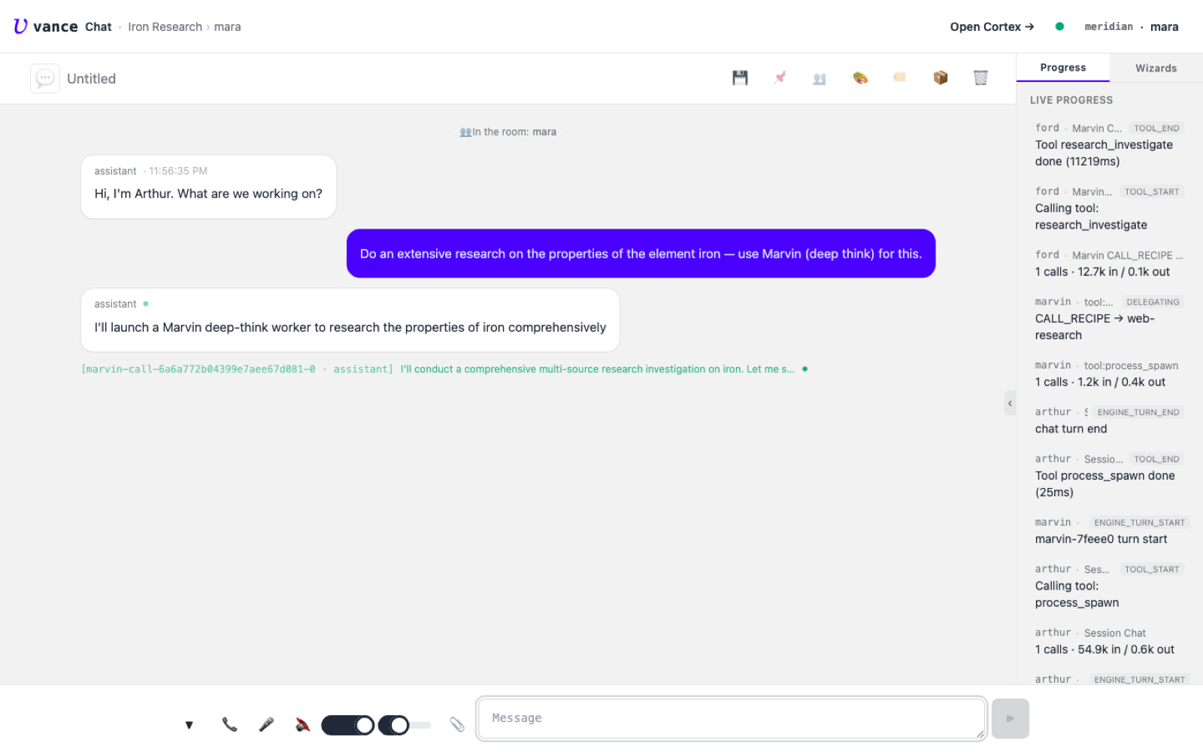Click '1 calls · 54.9k in / 0.6k out' entry
Image resolution: width=1203 pixels, height=752 pixels.
tap(1109, 641)
